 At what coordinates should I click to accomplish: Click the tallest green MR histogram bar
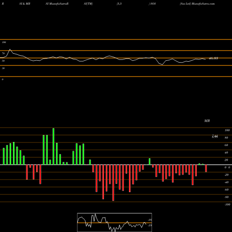53,146
